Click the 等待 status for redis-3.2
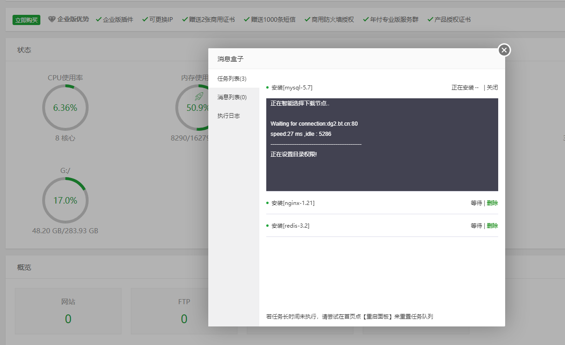Image resolution: width=565 pixels, height=345 pixels. pos(476,225)
